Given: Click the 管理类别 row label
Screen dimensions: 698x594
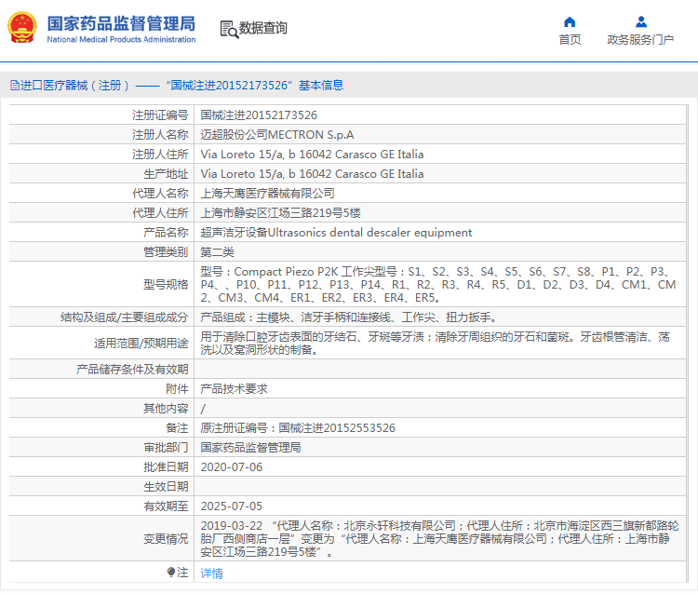Looking at the screenshot, I should (166, 252).
